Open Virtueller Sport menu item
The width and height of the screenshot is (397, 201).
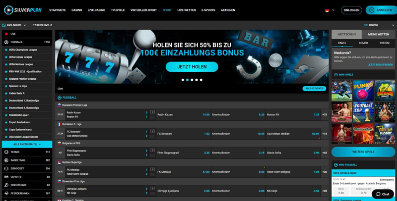point(143,10)
